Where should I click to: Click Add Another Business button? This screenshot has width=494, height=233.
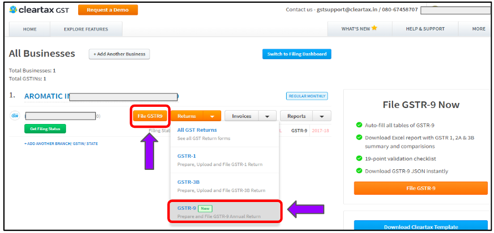coord(119,54)
